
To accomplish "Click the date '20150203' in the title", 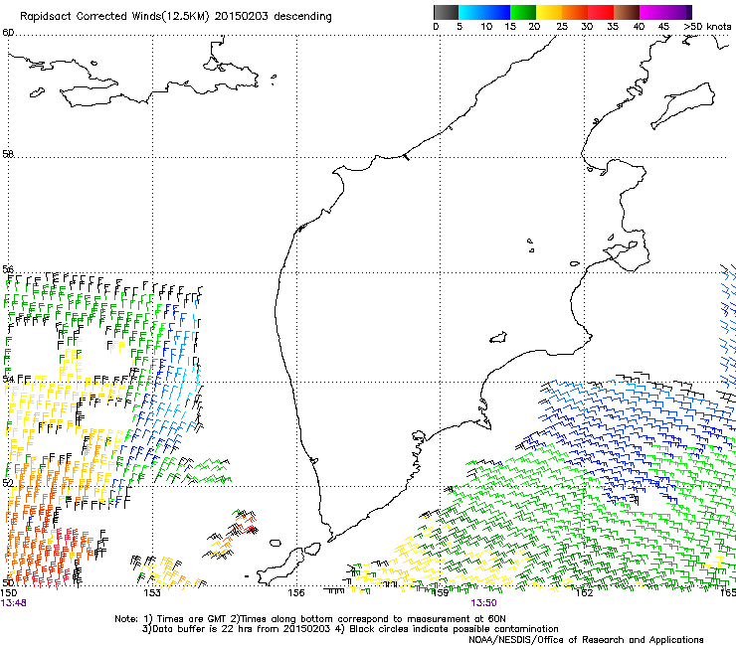I will (242, 17).
